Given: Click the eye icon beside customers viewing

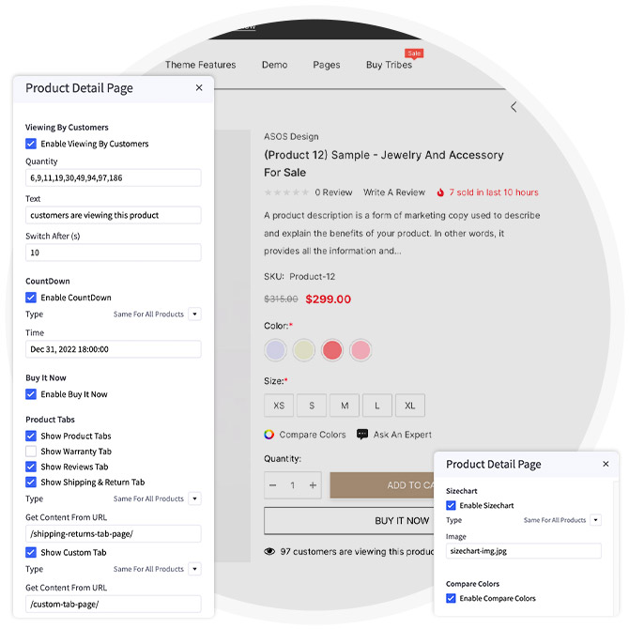Looking at the screenshot, I should pyautogui.click(x=269, y=551).
